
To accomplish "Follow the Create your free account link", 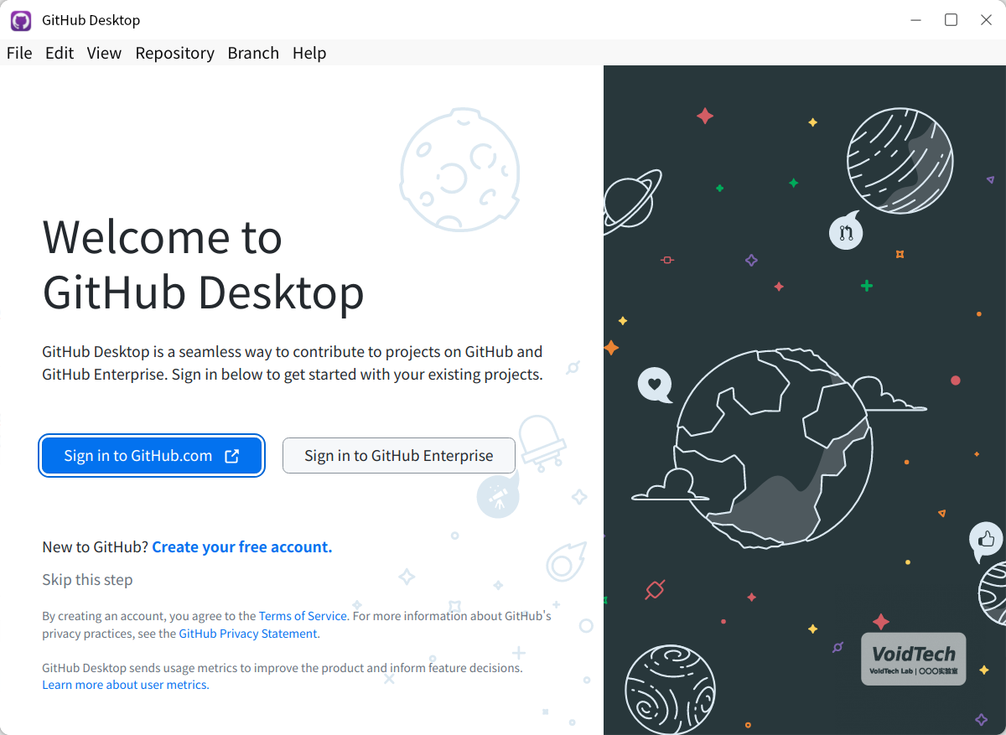I will click(242, 547).
